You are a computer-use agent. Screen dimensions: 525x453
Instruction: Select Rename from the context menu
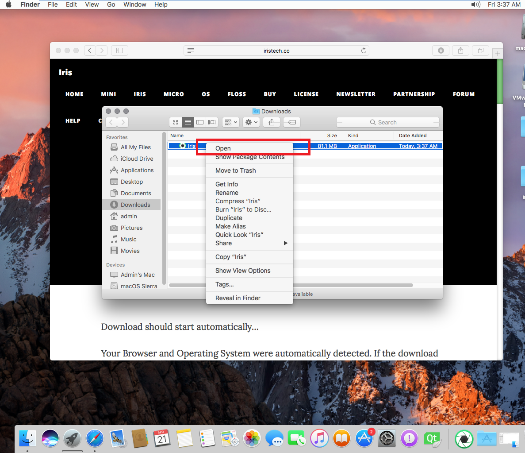point(250,193)
